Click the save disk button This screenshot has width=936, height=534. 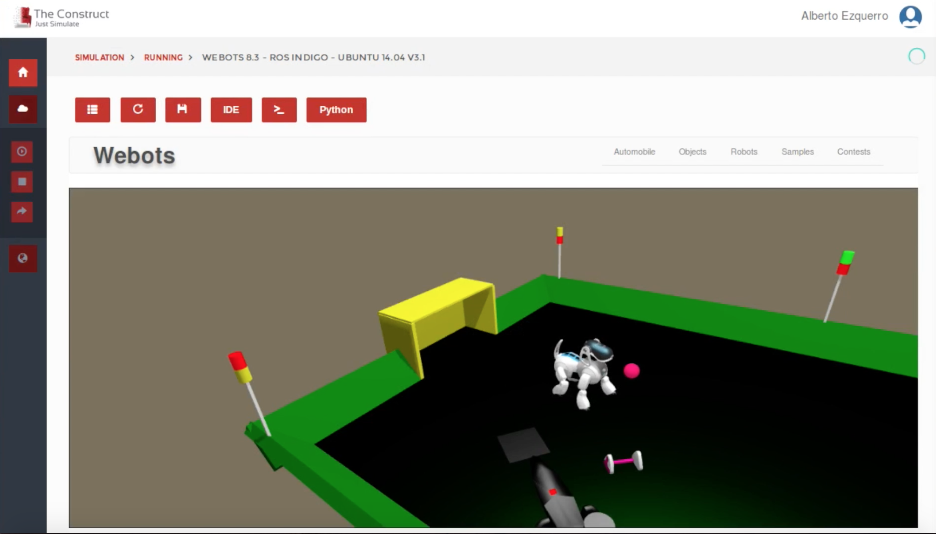coord(183,110)
